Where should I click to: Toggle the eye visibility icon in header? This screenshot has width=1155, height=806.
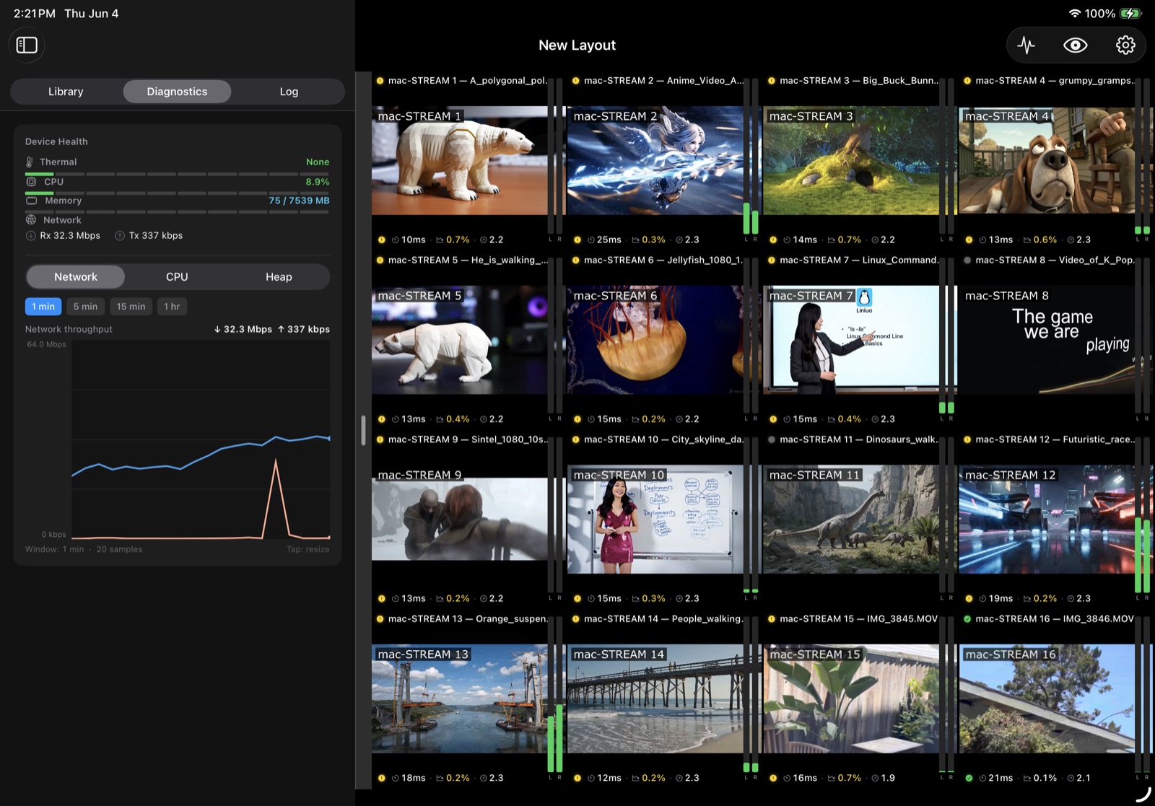click(1076, 45)
